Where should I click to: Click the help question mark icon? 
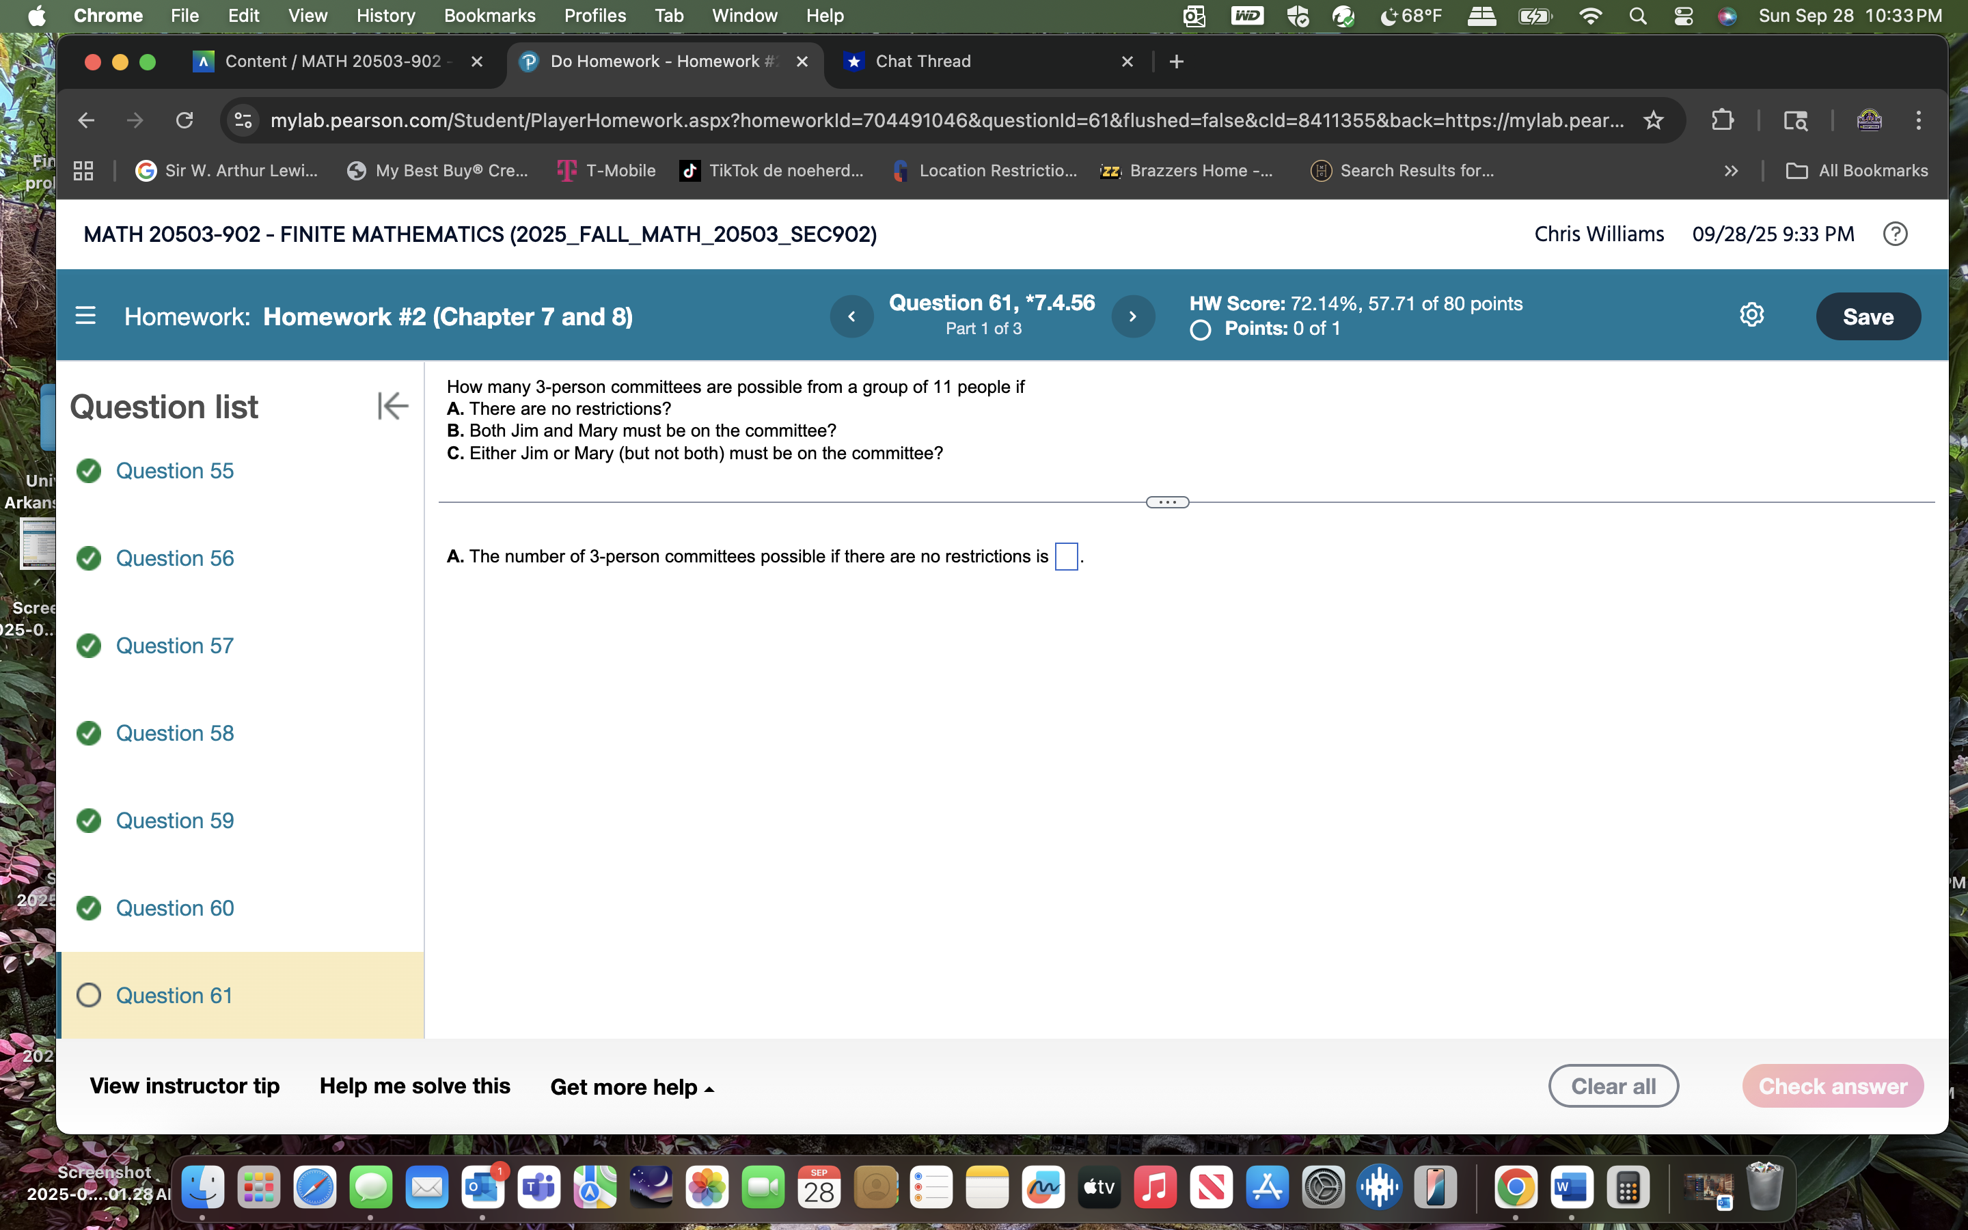pos(1896,234)
